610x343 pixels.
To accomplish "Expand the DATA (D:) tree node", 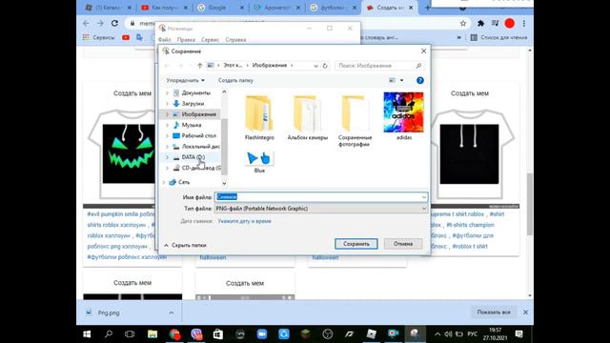I will point(168,157).
